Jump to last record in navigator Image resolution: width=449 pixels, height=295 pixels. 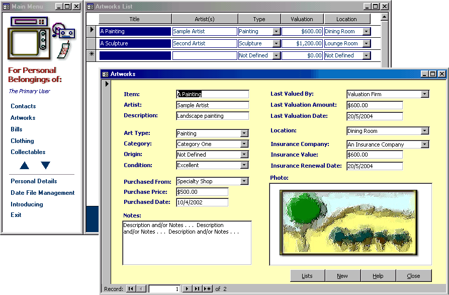(x=197, y=288)
